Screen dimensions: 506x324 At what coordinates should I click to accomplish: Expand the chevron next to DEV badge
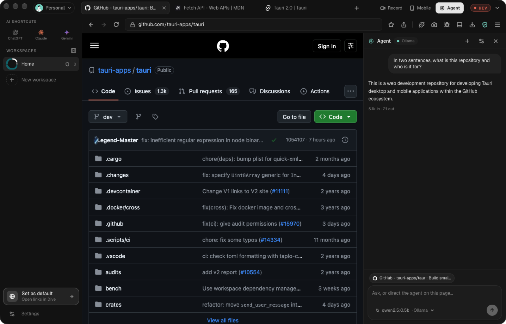[497, 8]
